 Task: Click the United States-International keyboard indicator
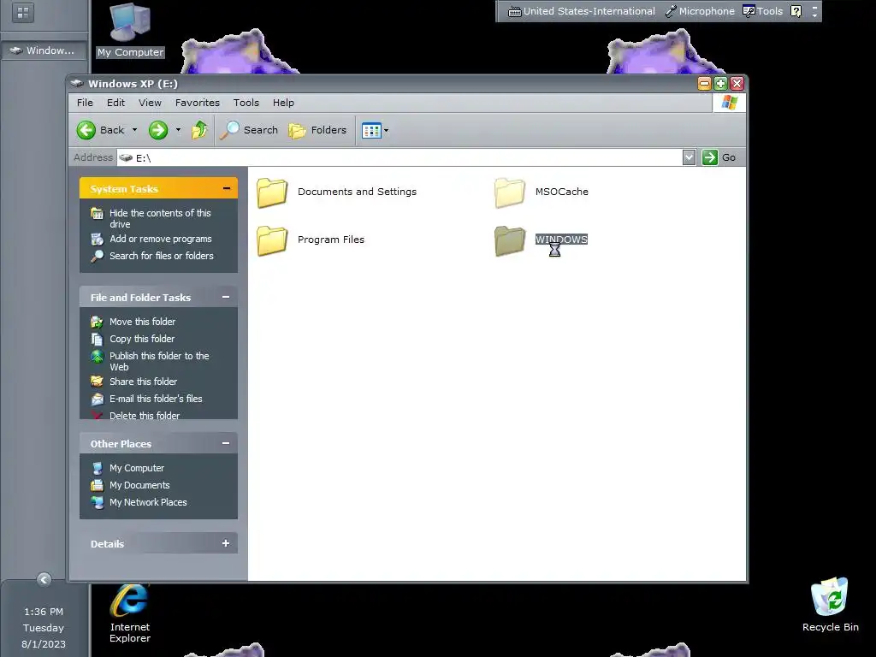point(582,11)
